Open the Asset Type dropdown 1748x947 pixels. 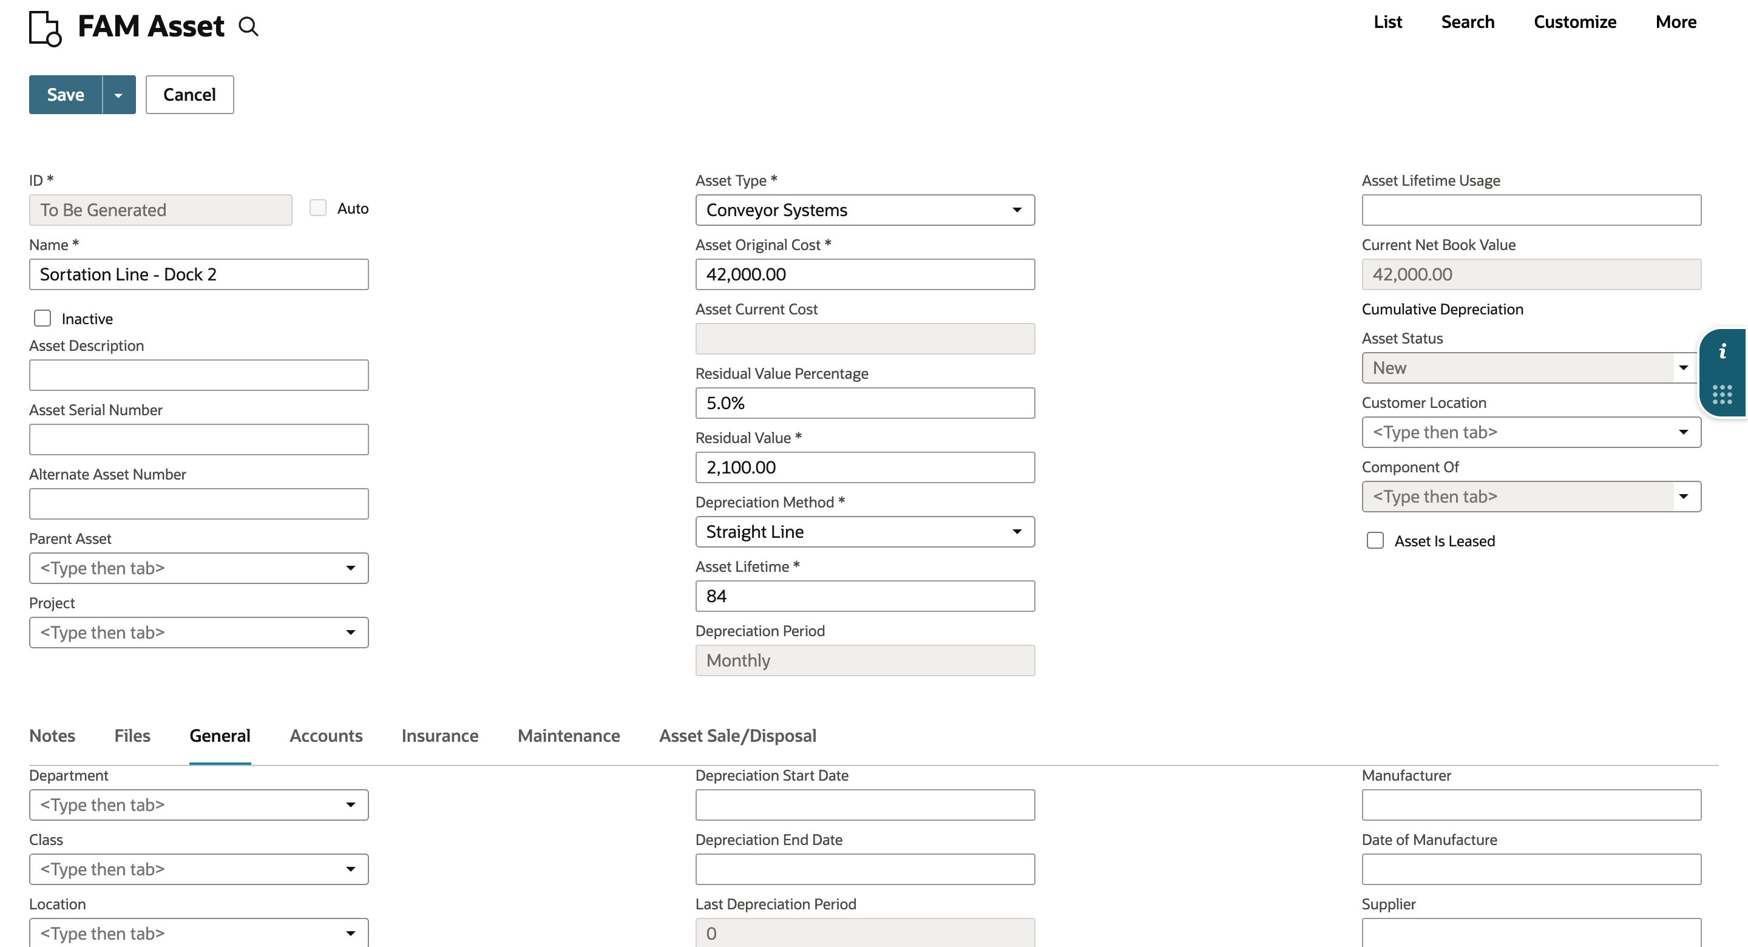[x=865, y=211]
